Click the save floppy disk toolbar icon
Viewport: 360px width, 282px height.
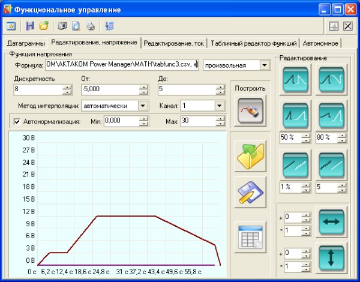coord(30,26)
